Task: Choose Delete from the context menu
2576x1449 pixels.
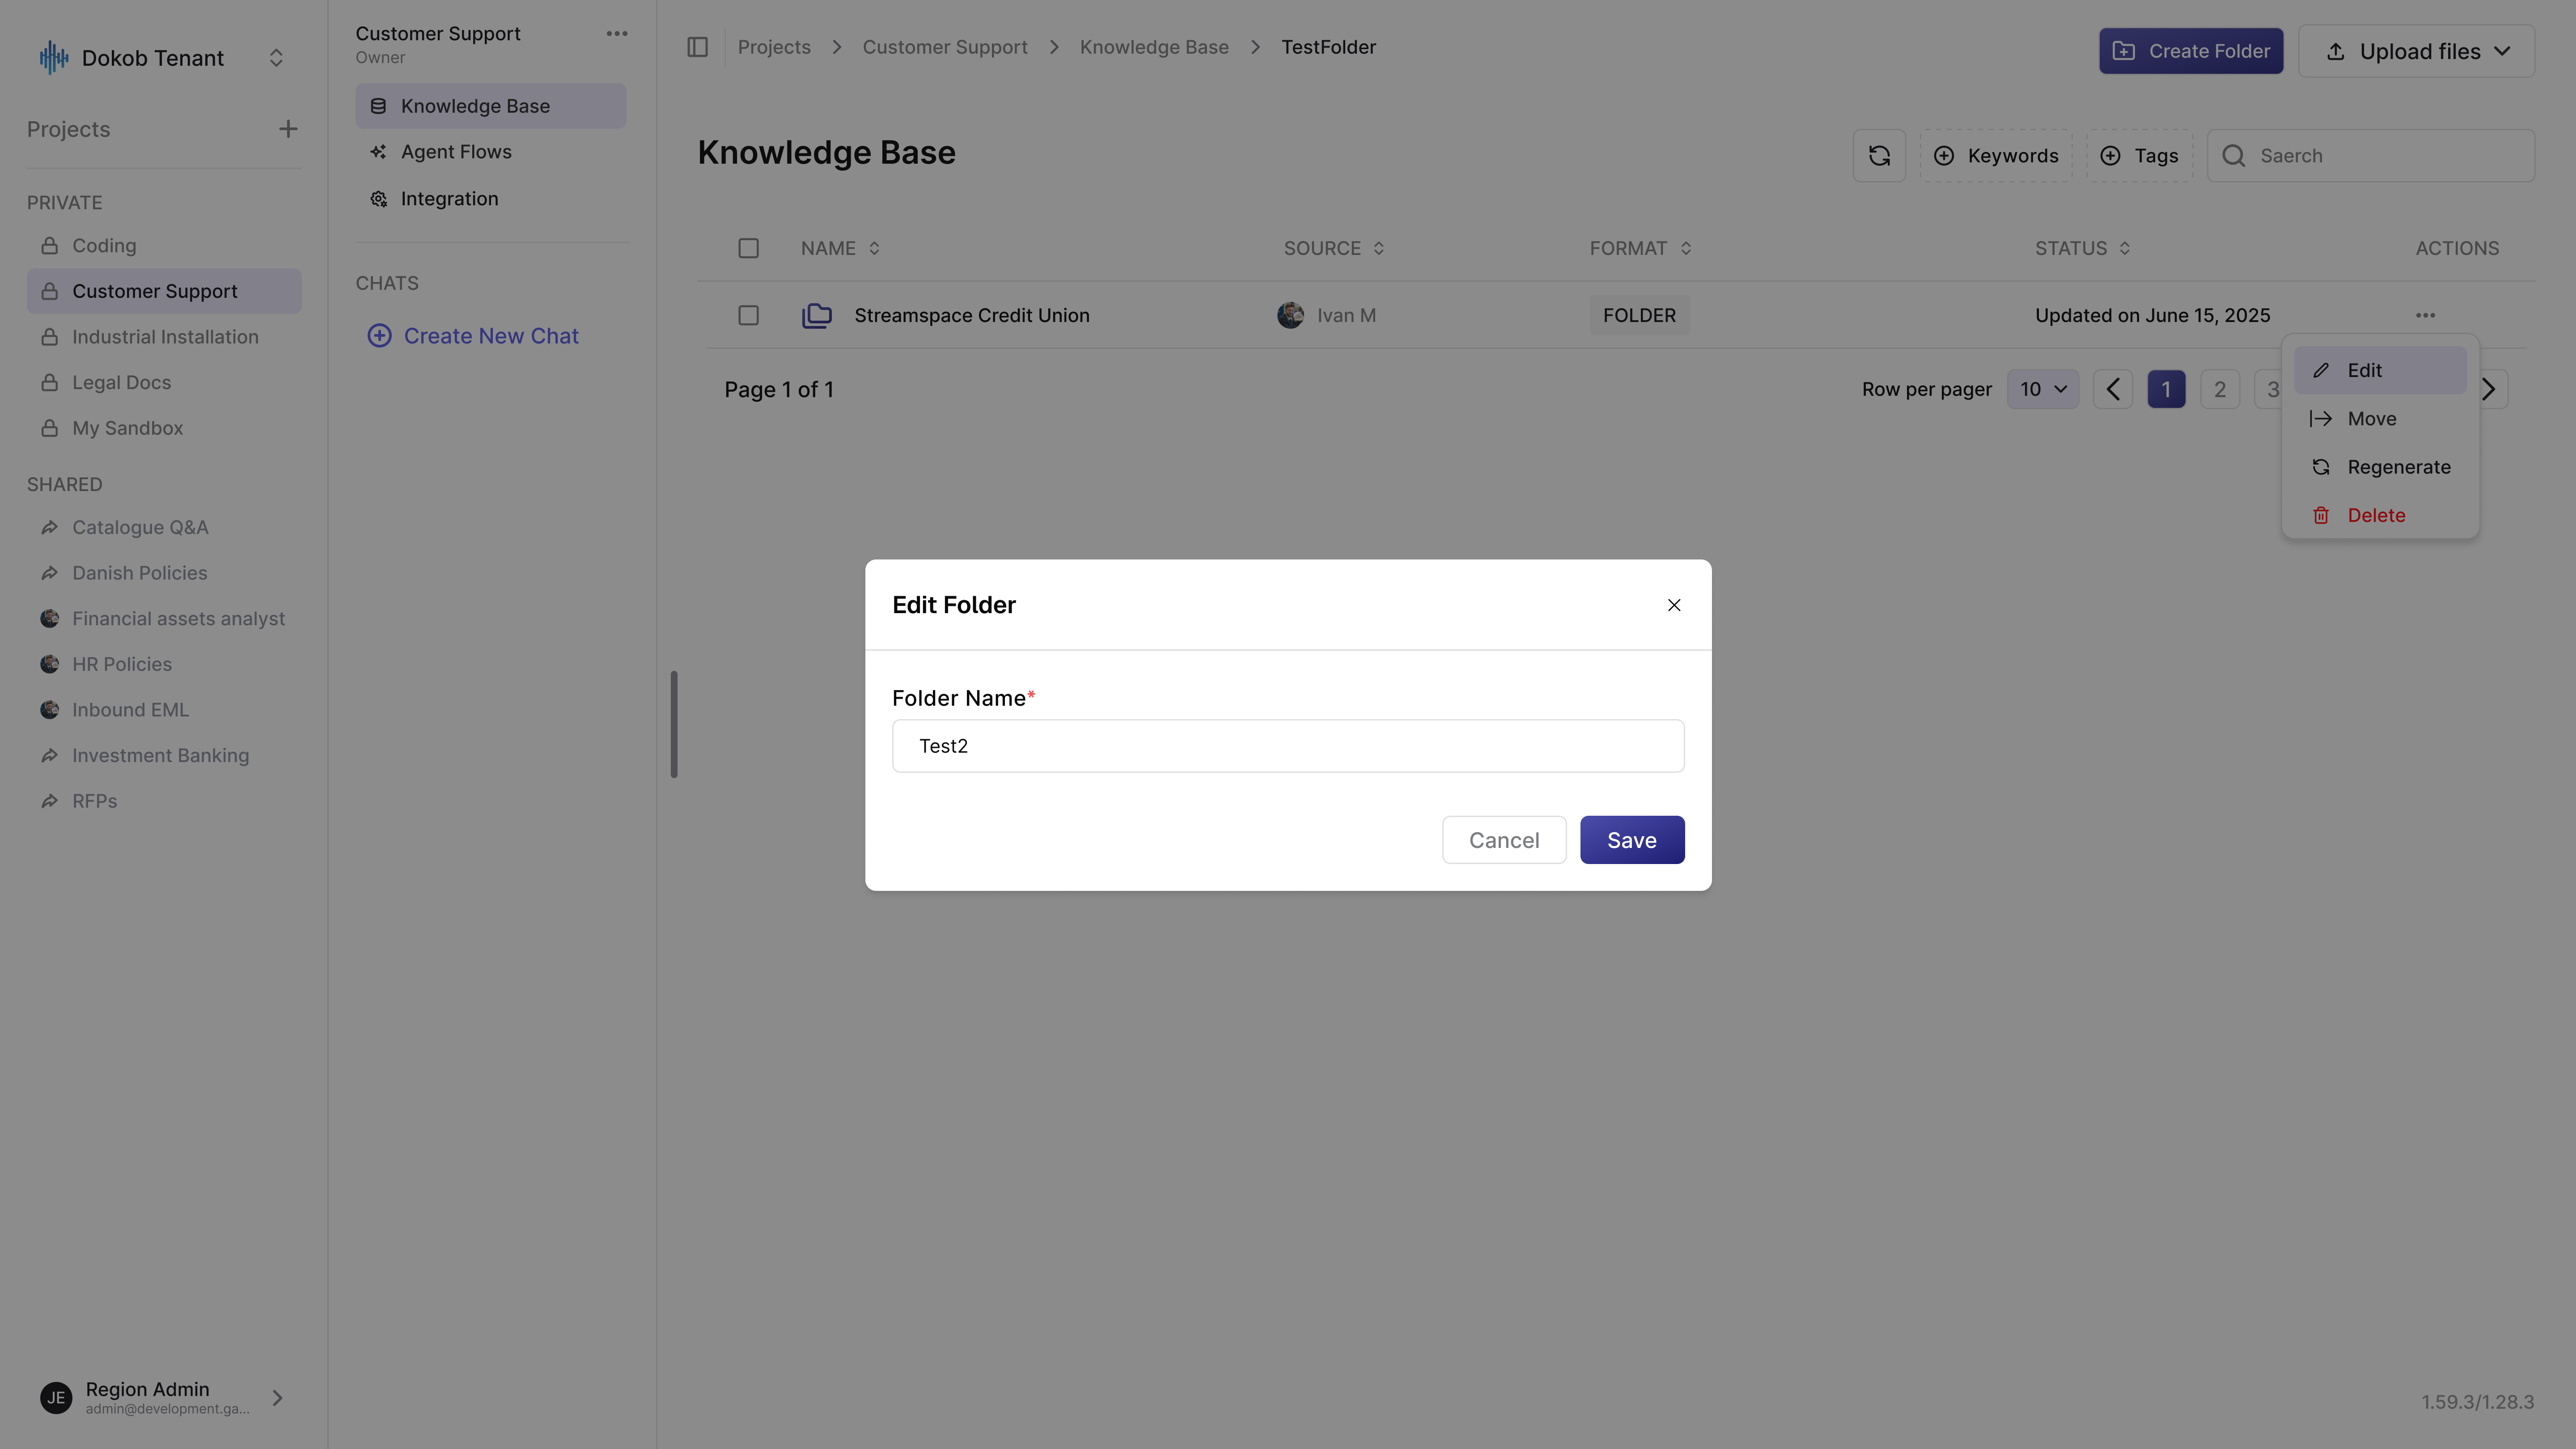Action: point(2380,515)
